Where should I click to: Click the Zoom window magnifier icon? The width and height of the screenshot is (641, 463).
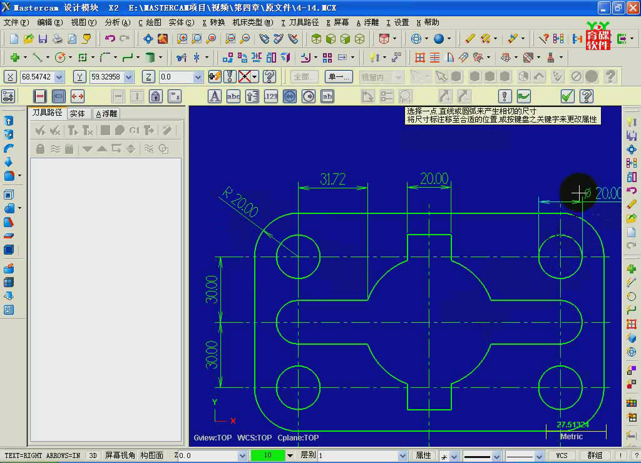182,39
